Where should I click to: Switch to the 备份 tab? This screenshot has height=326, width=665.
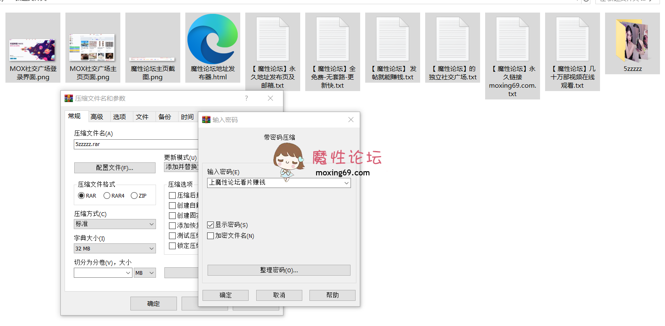pos(165,117)
